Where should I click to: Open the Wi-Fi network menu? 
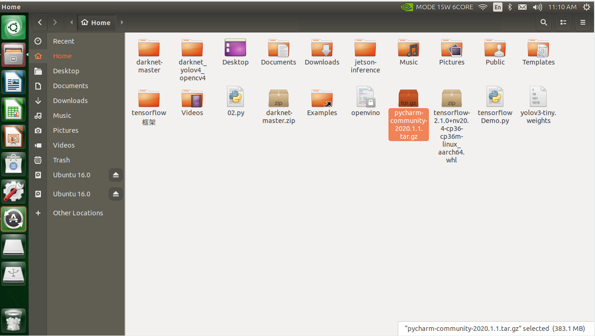coord(483,7)
